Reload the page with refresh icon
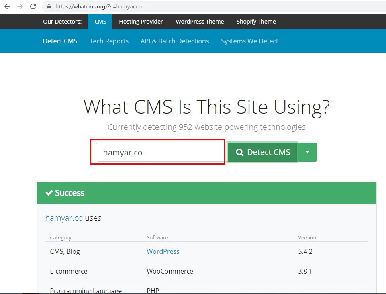This screenshot has width=386, height=294. tap(33, 6)
